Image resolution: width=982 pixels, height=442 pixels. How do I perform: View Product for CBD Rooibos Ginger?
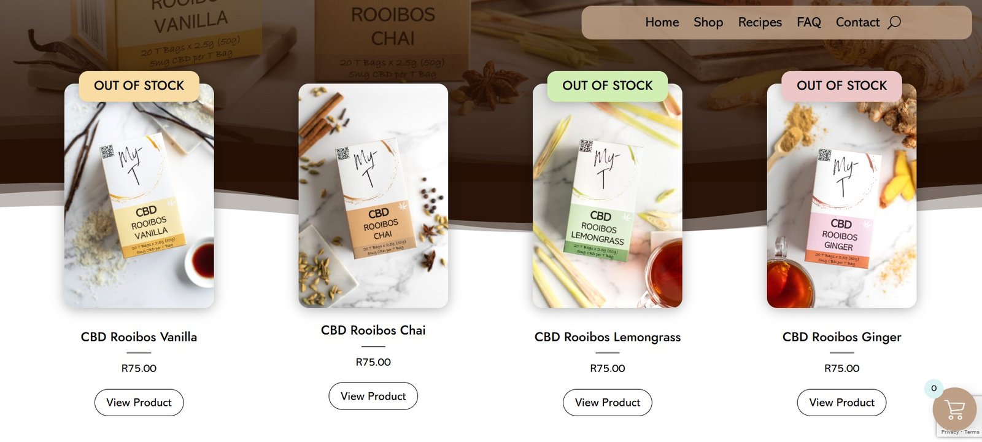tap(841, 403)
